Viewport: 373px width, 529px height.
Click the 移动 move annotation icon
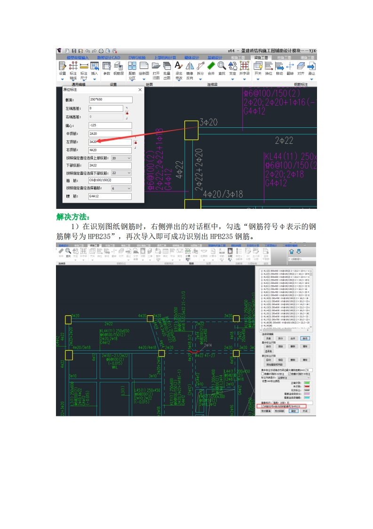pyautogui.click(x=279, y=66)
